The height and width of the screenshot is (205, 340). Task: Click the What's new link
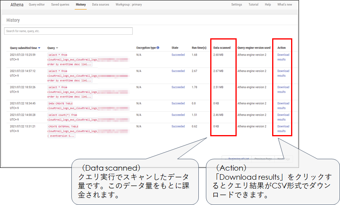(x=284, y=5)
